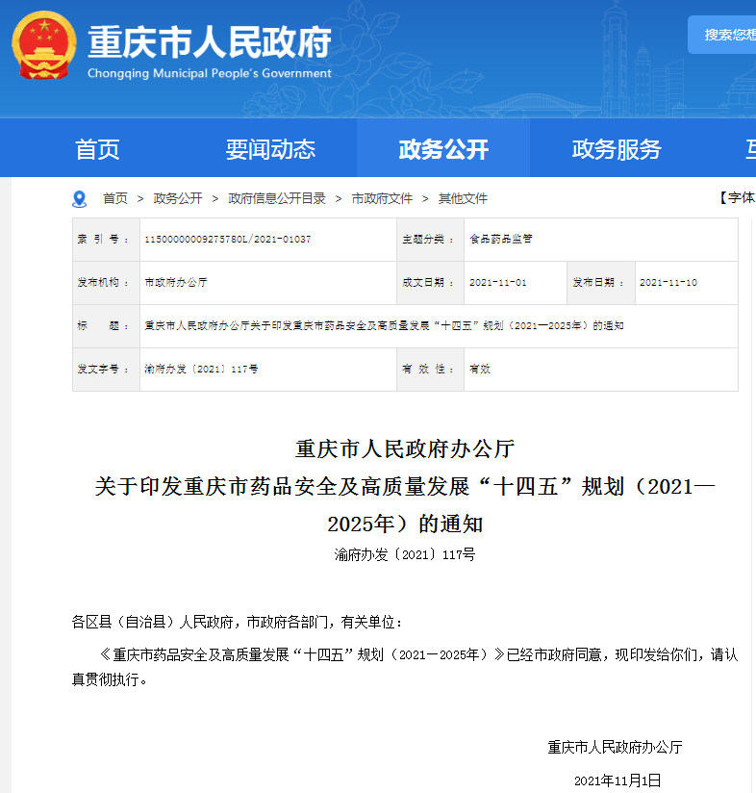756x793 pixels.
Task: Open the 要闻动态 navigation tab
Action: [270, 150]
